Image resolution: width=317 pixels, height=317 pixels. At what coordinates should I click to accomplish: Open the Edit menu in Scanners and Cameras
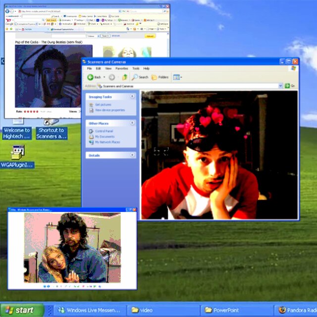(98, 68)
